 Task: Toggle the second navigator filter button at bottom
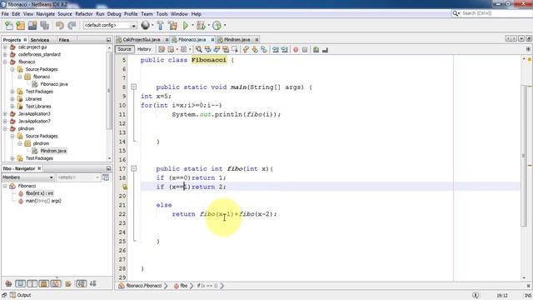point(20,283)
